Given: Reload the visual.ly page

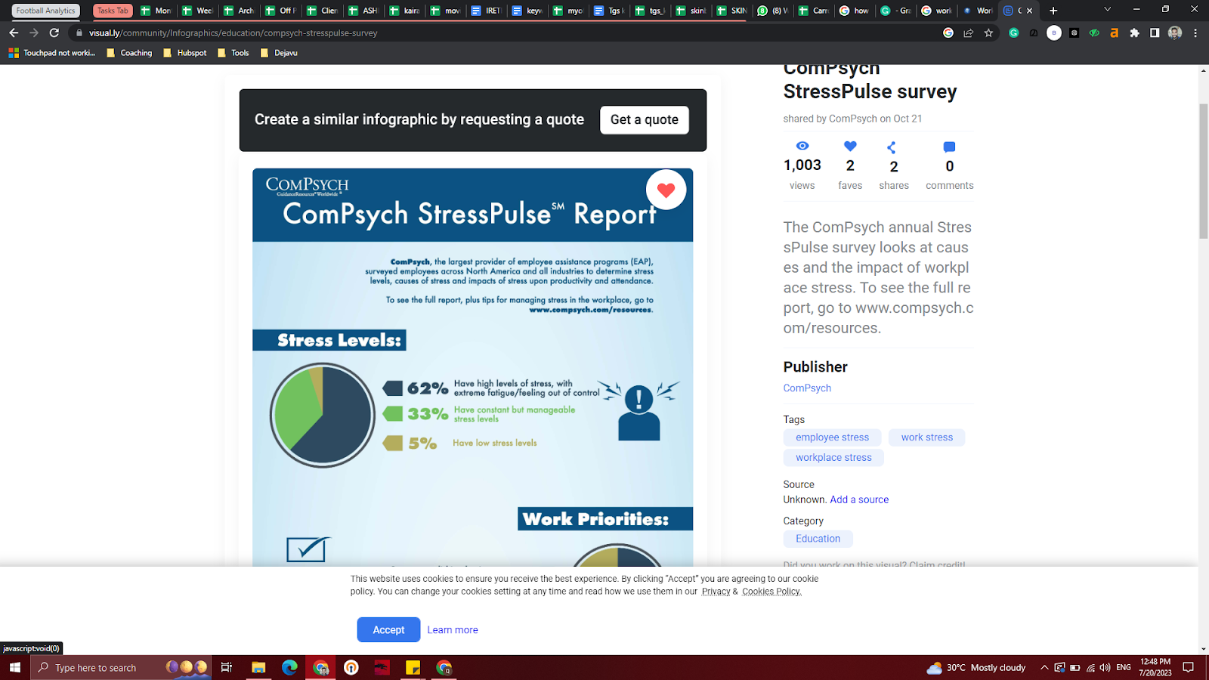Looking at the screenshot, I should coord(54,32).
